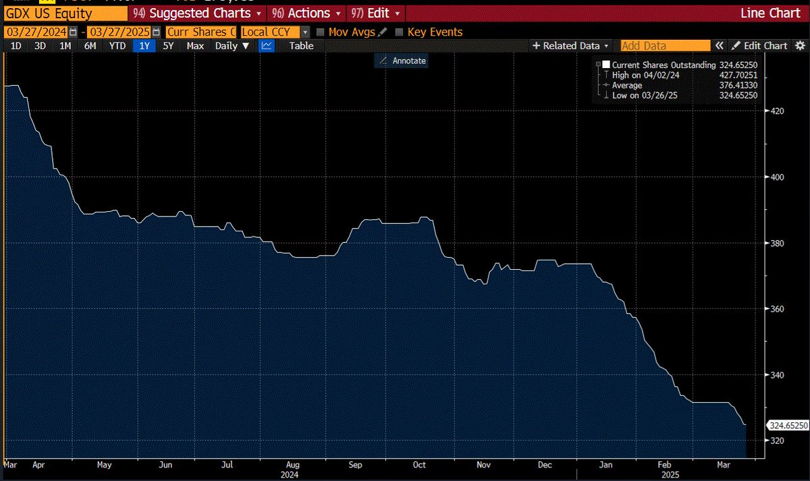Click the double-chevron collapse icon
810x481 pixels.
720,46
